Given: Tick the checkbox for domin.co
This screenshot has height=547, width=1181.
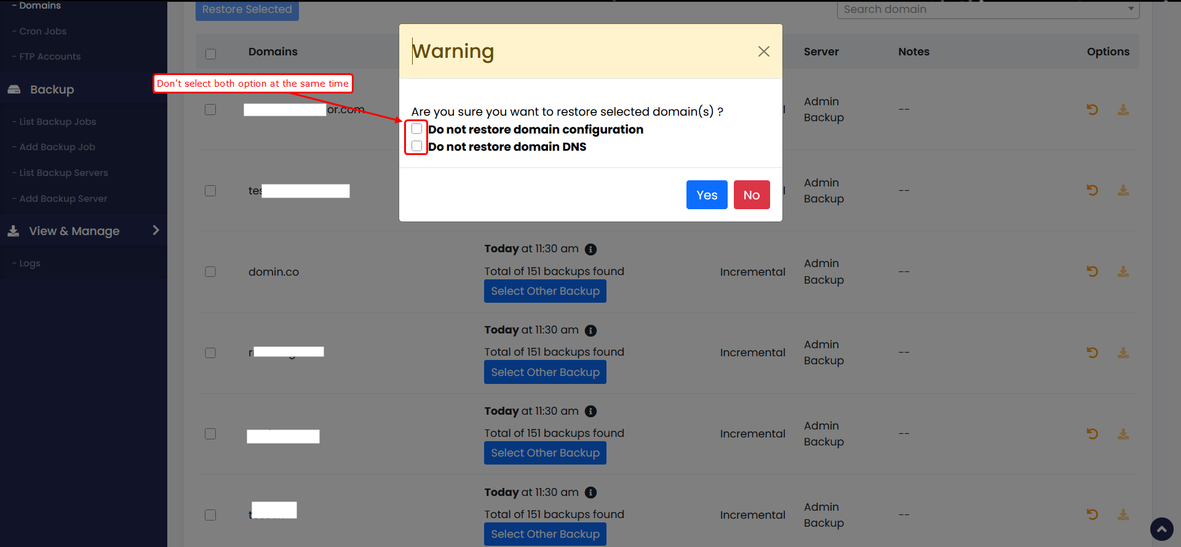Looking at the screenshot, I should tap(210, 272).
